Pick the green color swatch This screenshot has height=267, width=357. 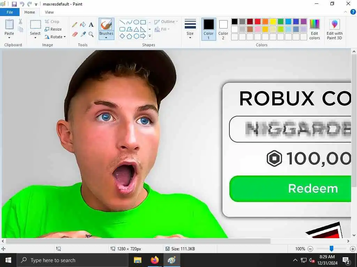[x=281, y=22]
